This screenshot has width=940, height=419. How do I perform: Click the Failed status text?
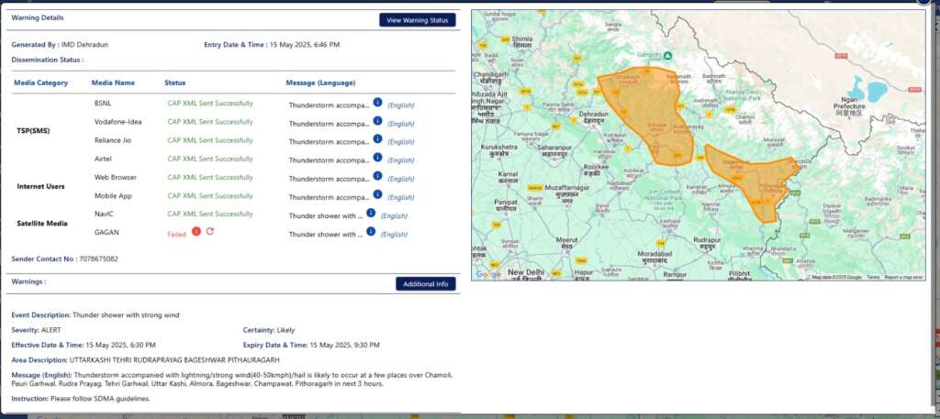(x=177, y=235)
